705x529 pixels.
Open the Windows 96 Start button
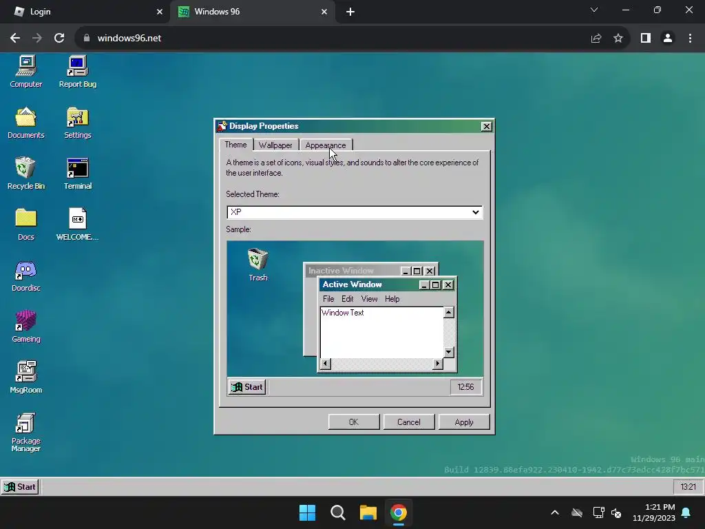coord(20,487)
